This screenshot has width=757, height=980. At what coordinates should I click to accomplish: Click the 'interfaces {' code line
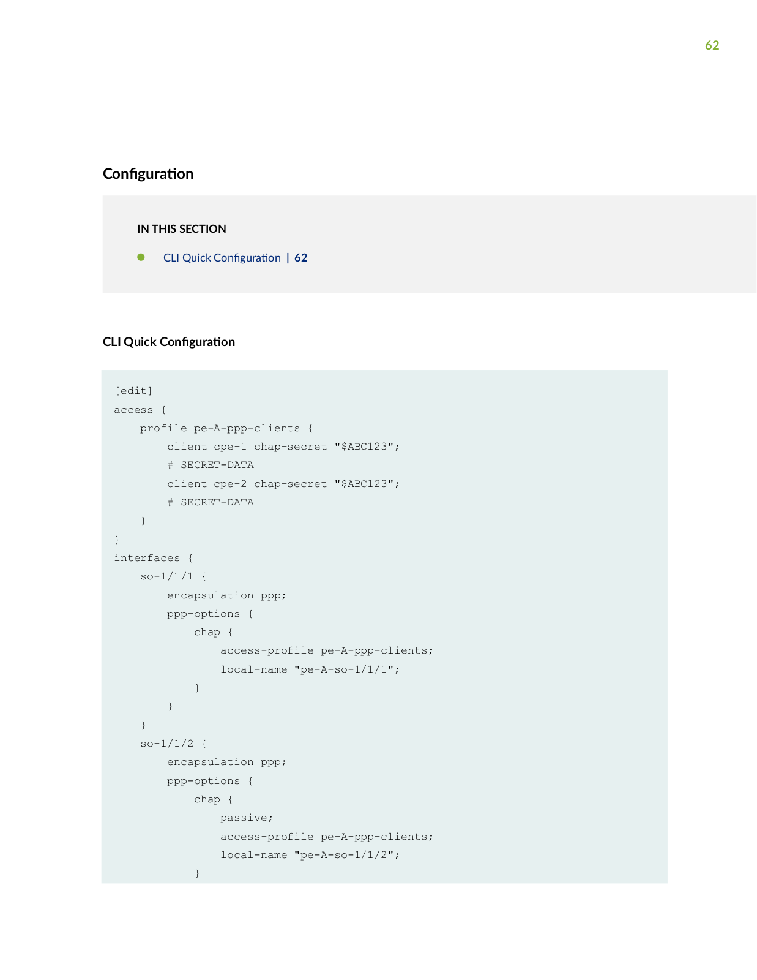point(154,558)
